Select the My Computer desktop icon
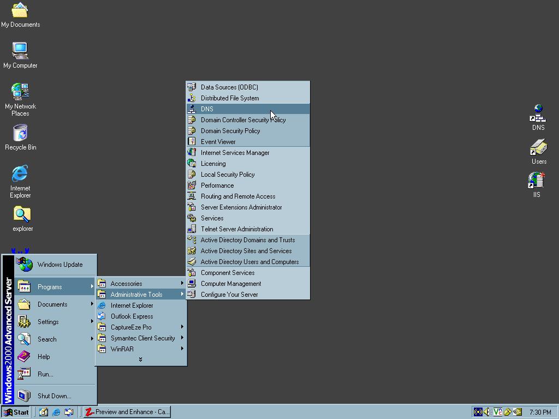The height and width of the screenshot is (419, 559). click(x=20, y=55)
